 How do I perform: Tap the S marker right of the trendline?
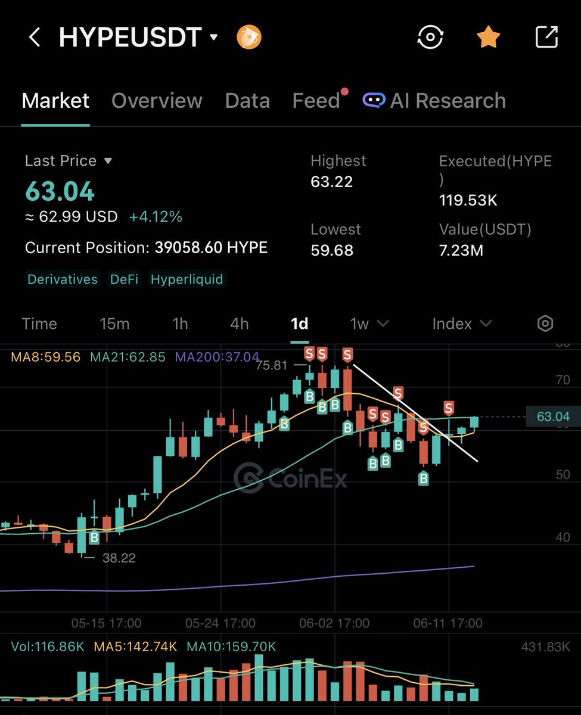449,408
